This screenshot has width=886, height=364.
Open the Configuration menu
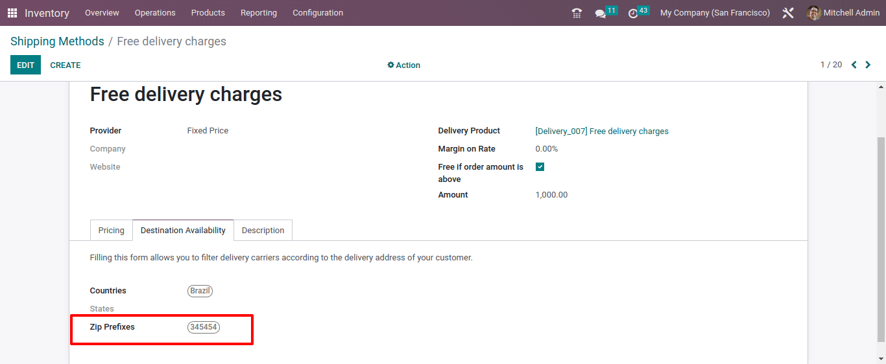tap(318, 13)
